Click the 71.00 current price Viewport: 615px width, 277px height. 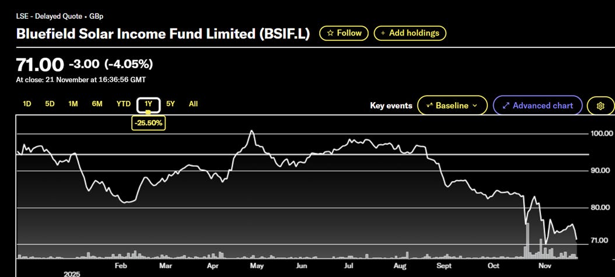pyautogui.click(x=40, y=65)
